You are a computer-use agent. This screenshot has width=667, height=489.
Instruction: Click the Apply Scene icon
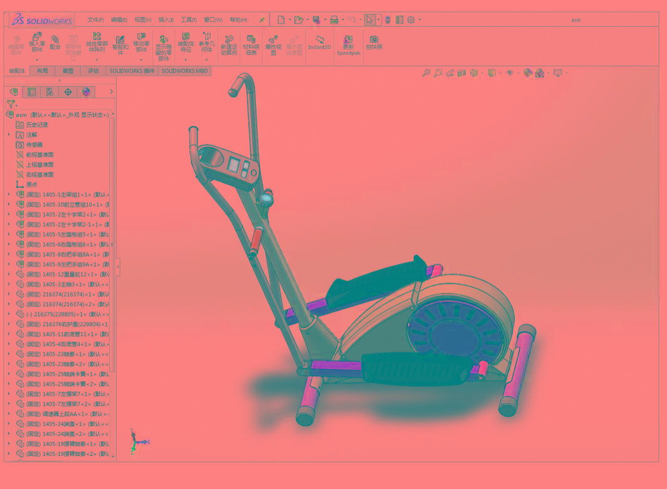coord(539,73)
